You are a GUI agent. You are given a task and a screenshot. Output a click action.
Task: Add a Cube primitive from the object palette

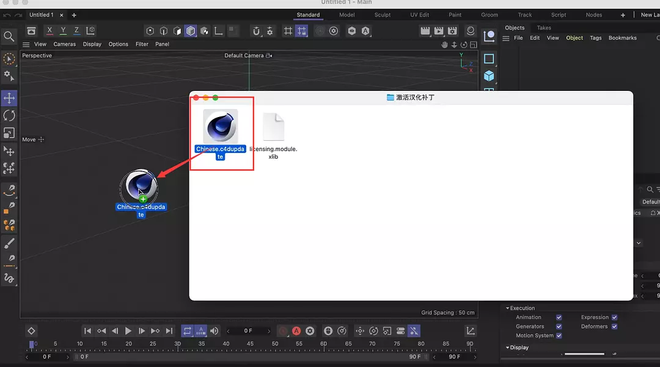(x=489, y=76)
